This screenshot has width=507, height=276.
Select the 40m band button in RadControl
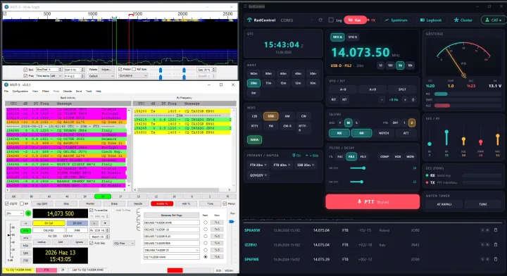point(298,74)
